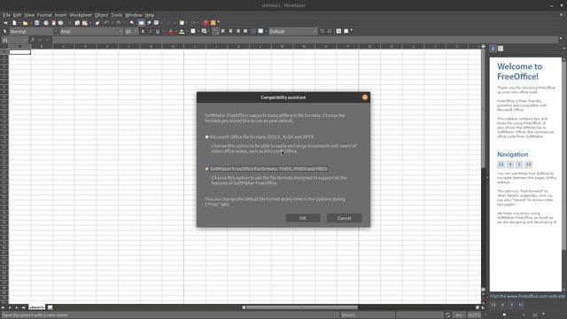Screen dimensions: 567x319
Task: Select SoftMaker FreeOffice file formats radio option
Action: pos(206,169)
